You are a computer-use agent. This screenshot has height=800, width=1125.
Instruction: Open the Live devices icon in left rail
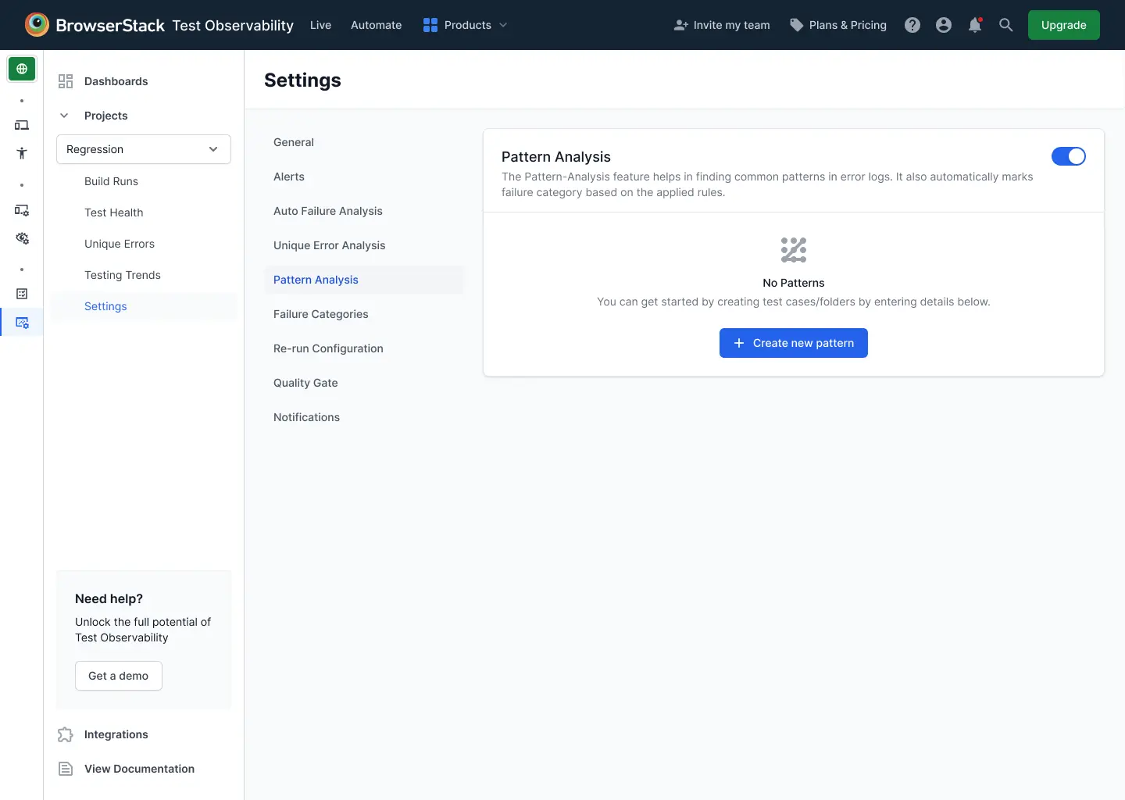pos(22,125)
